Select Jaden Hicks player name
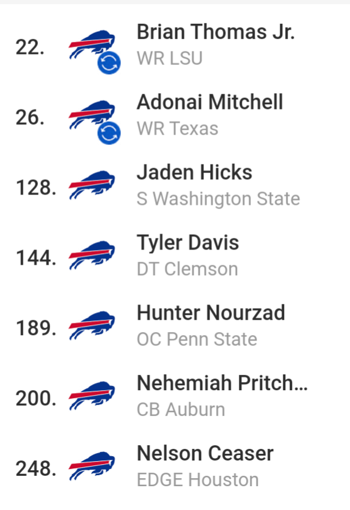350x510 pixels. 194,172
